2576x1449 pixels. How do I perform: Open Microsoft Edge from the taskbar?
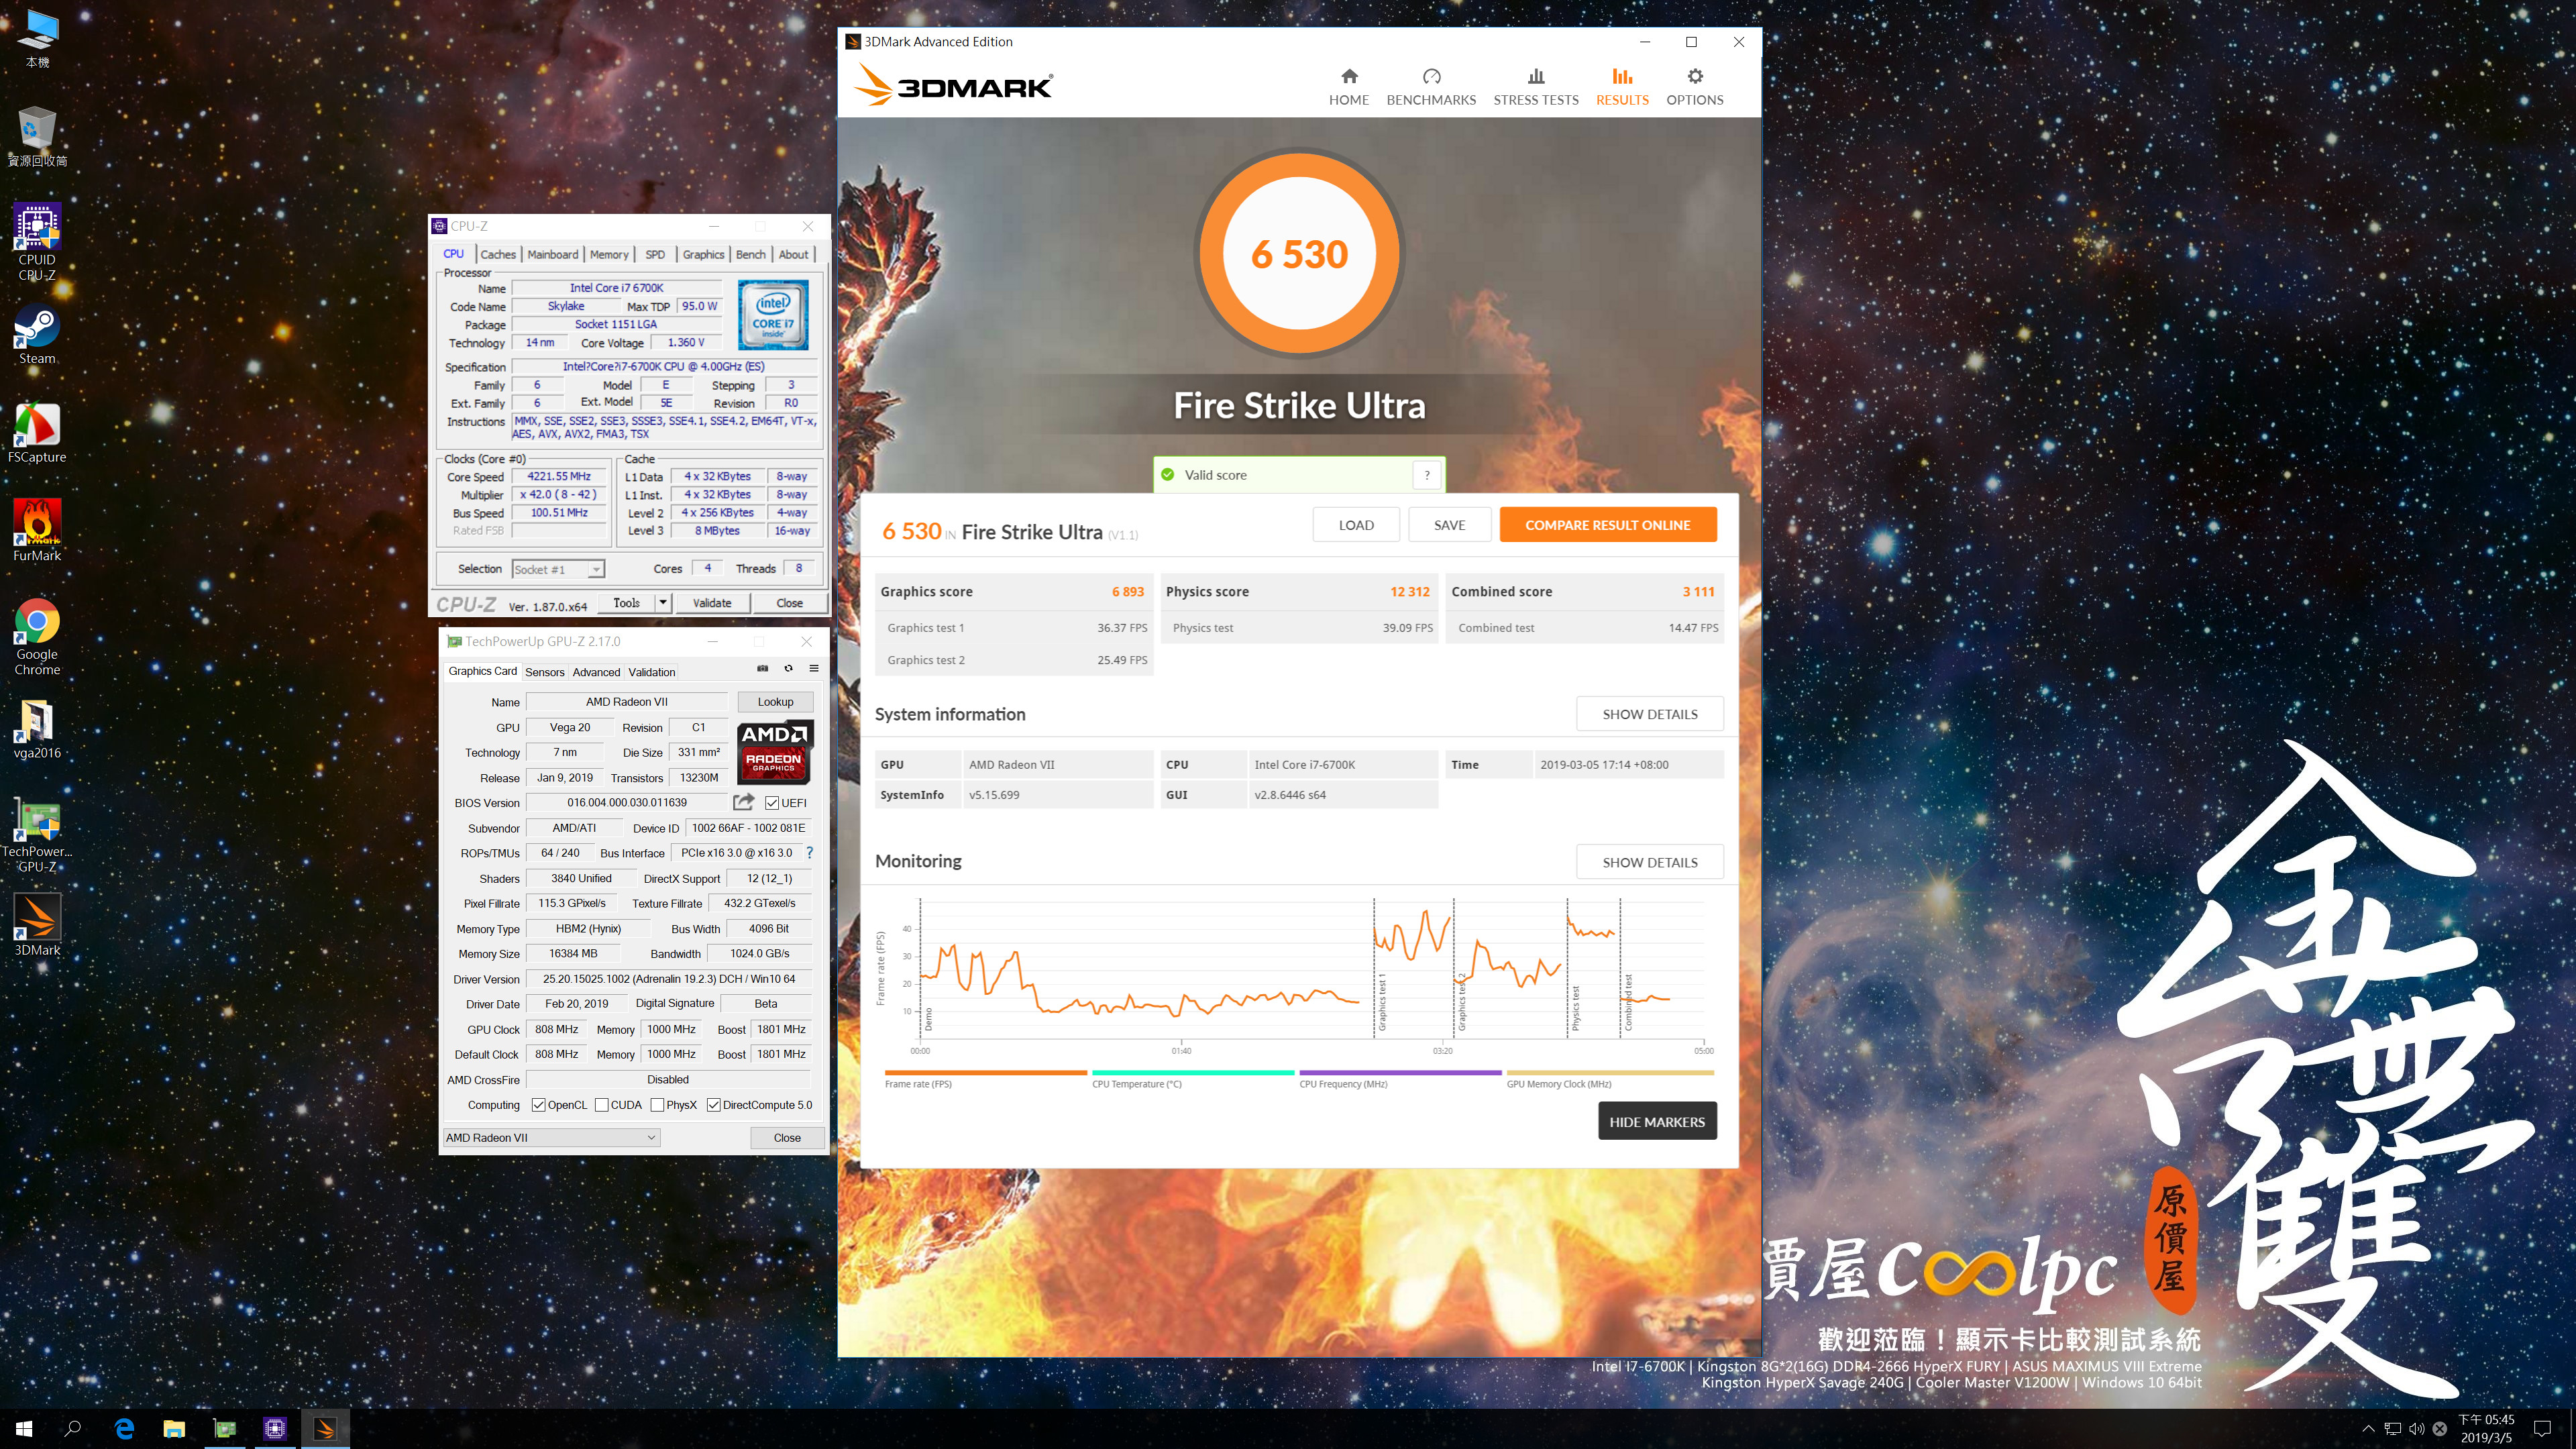[124, 1429]
